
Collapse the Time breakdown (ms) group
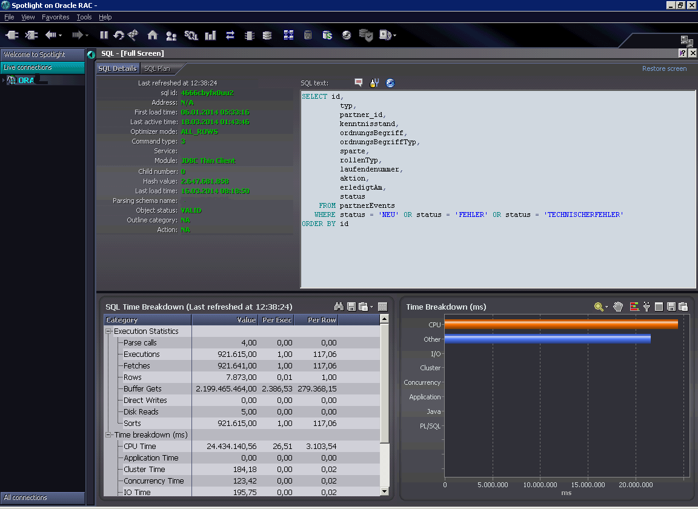(x=108, y=434)
